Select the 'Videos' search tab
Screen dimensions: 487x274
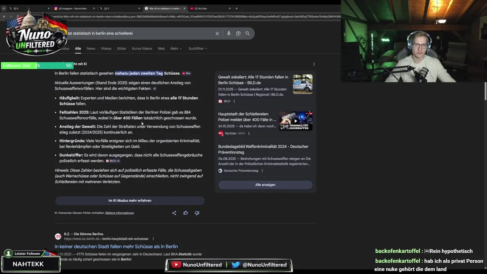click(106, 49)
